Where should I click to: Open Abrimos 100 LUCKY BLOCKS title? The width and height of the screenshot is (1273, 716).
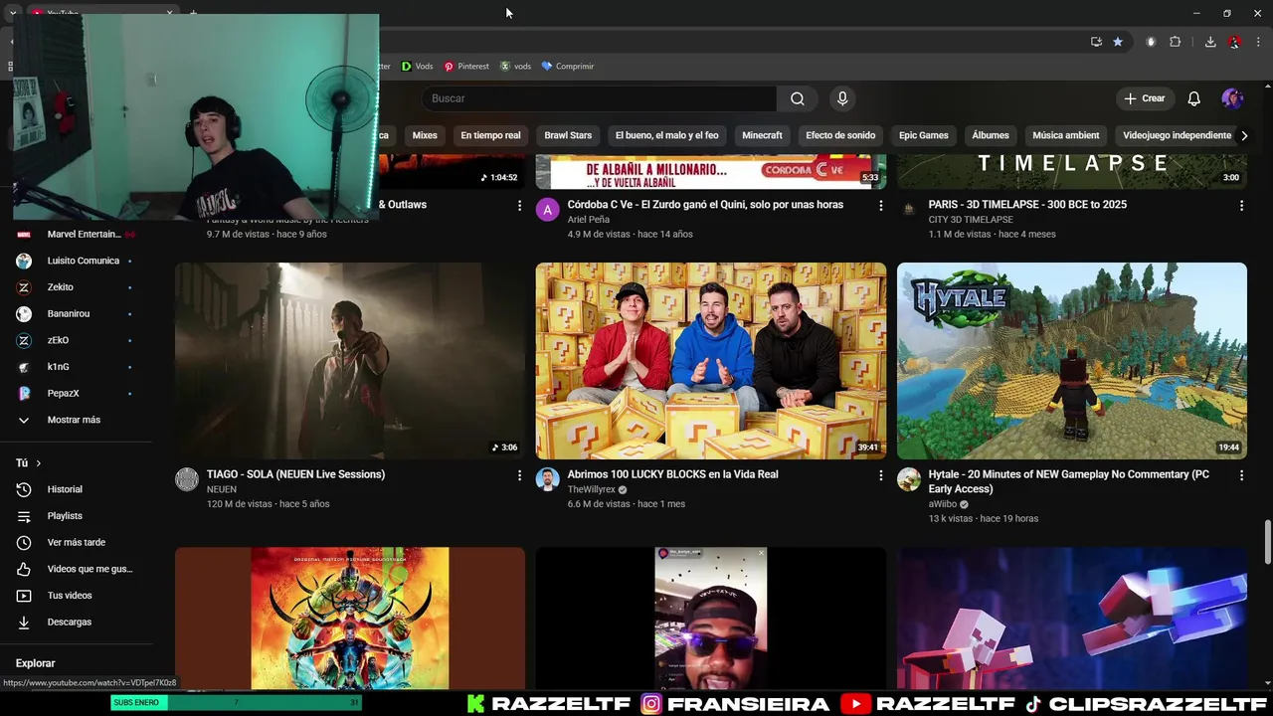pyautogui.click(x=672, y=474)
